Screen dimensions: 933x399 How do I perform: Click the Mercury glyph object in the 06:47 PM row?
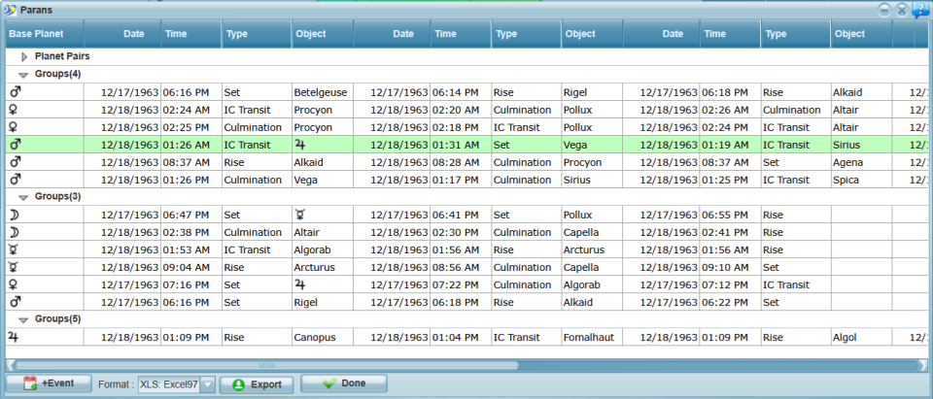300,215
